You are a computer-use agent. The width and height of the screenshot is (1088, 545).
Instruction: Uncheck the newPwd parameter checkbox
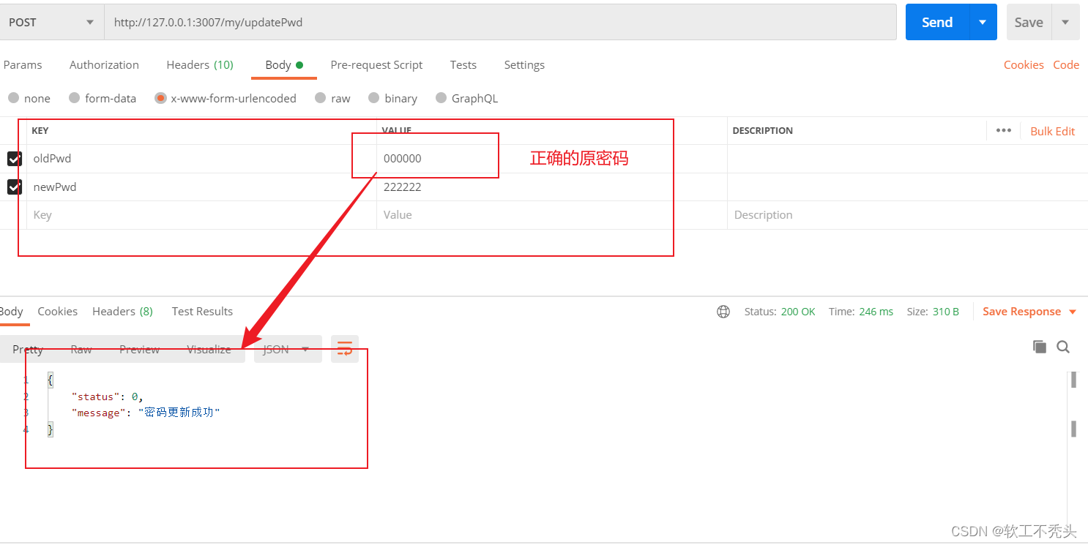(15, 187)
